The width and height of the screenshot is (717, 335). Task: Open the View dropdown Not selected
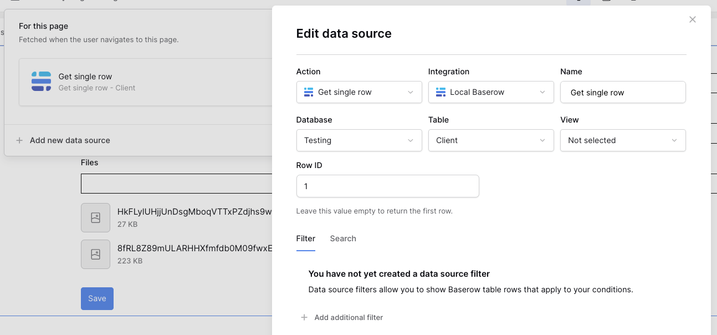(622, 140)
